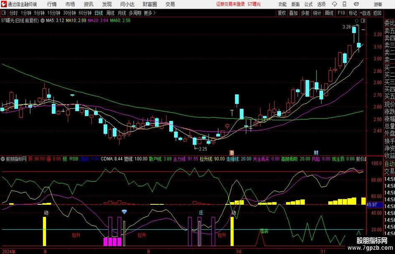This screenshot has height=254, width=395.
Task: Open the 财富圈 menu
Action: (x=150, y=4)
